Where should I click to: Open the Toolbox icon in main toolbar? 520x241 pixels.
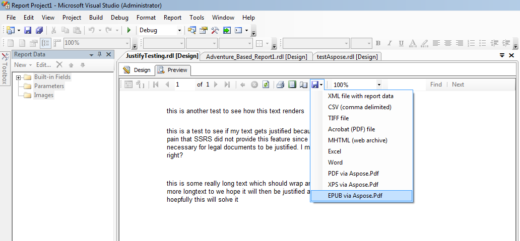(215, 30)
